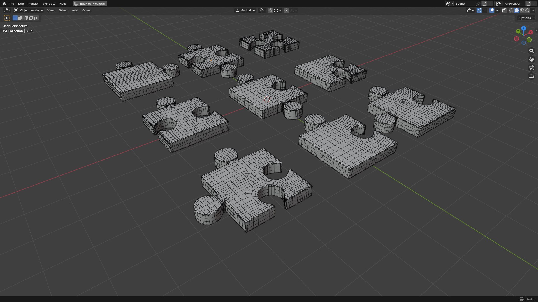Toggle X-ray mode
Image resolution: width=538 pixels, height=302 pixels.
point(504,10)
